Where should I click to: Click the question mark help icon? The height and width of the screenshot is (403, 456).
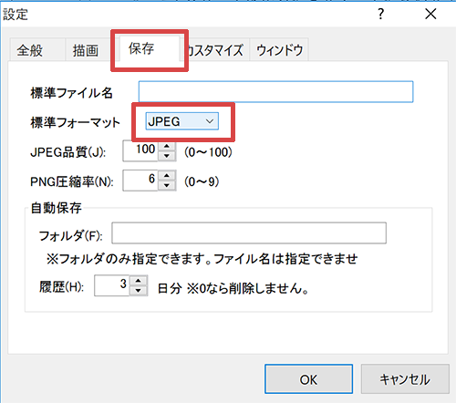pyautogui.click(x=381, y=15)
